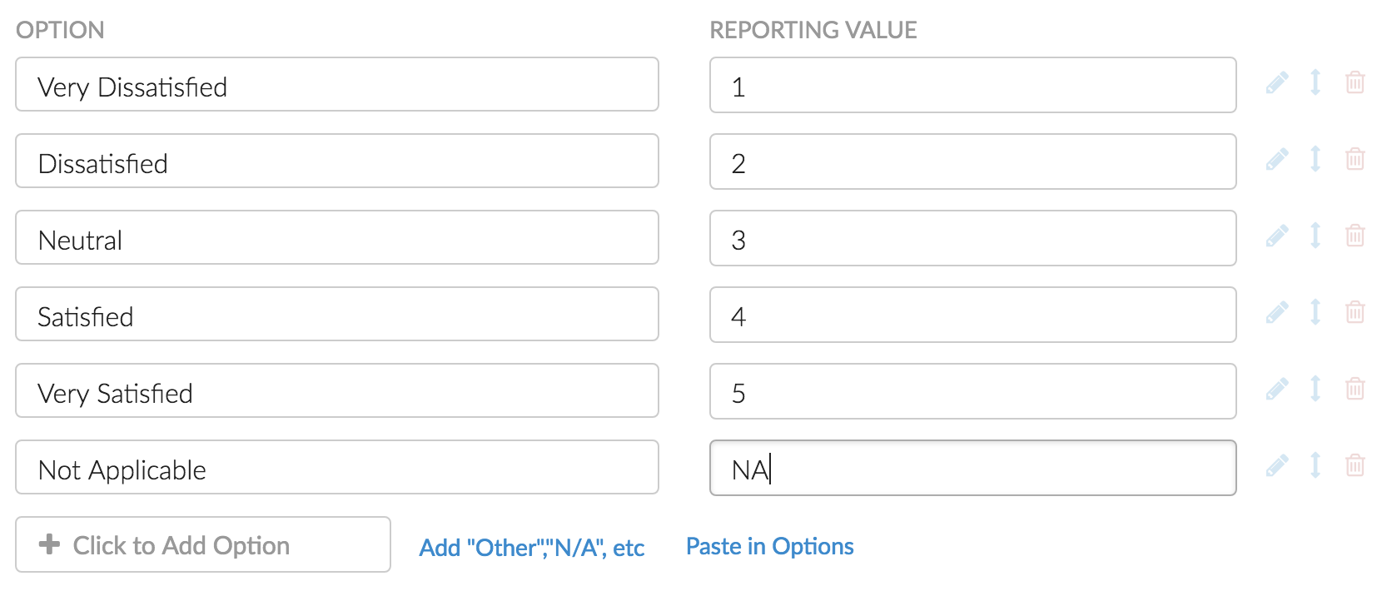Click the pencil edit icon for Neutral
The image size is (1377, 591).
(x=1277, y=236)
